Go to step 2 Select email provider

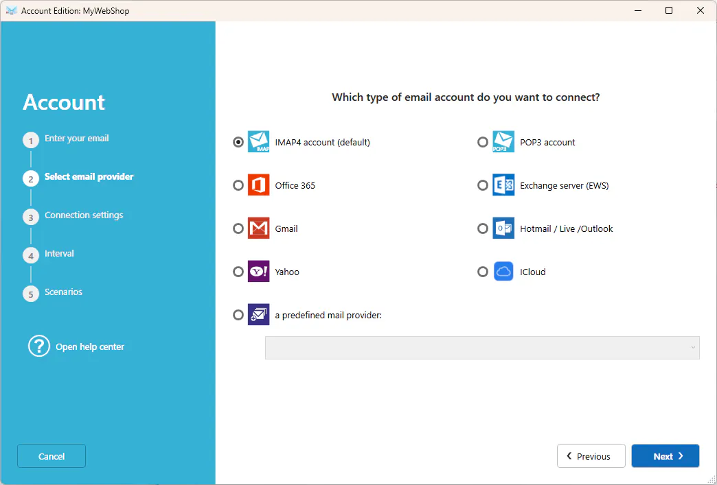point(89,177)
